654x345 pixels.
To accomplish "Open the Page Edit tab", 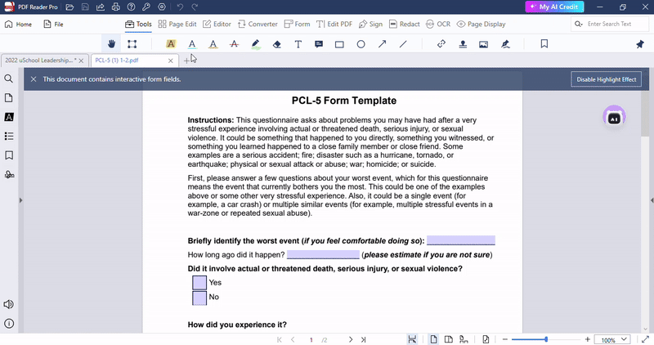I will [177, 25].
